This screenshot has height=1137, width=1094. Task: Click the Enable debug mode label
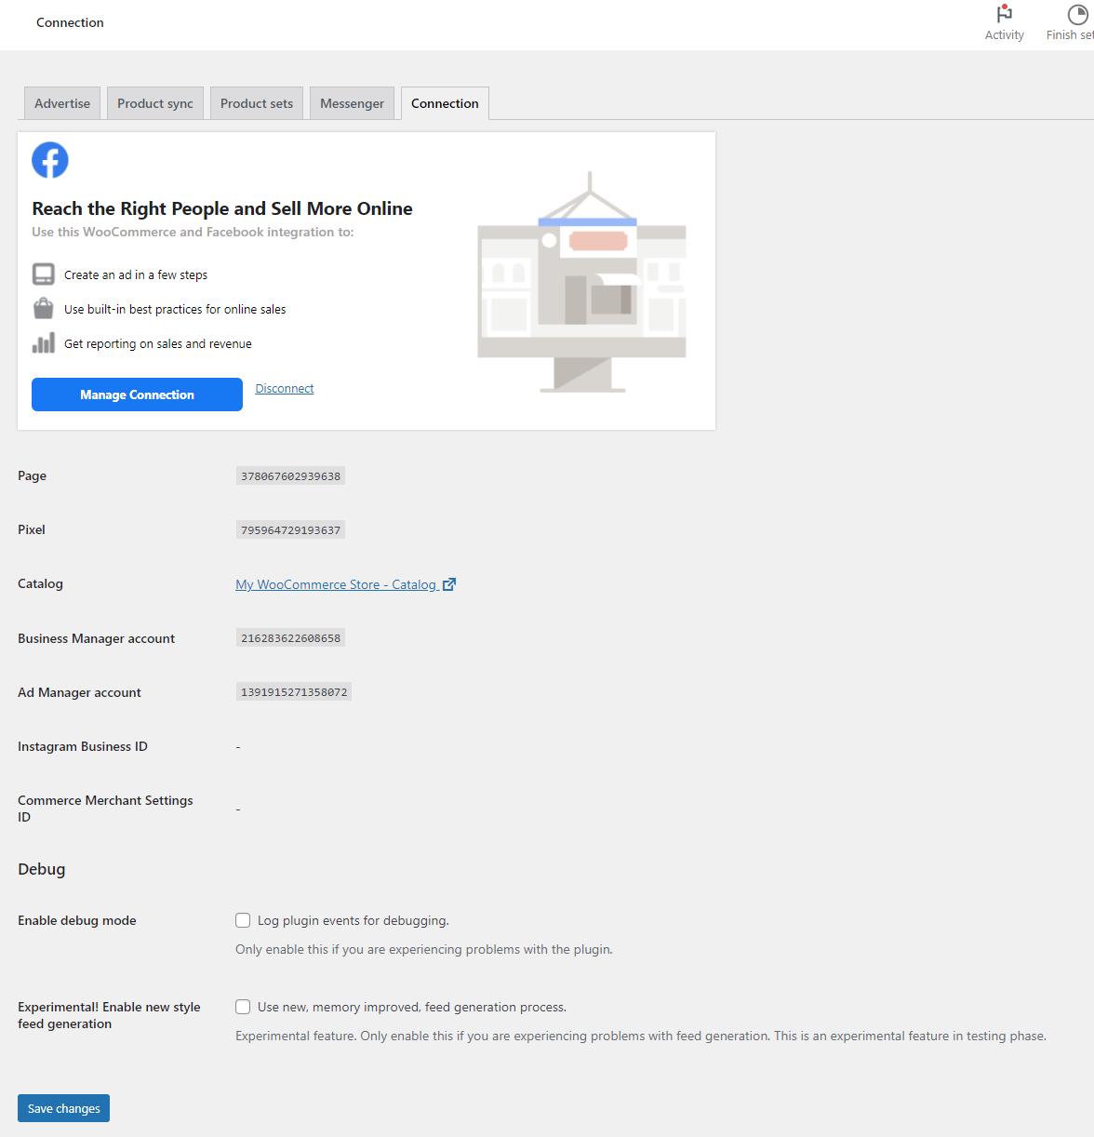[x=77, y=920]
